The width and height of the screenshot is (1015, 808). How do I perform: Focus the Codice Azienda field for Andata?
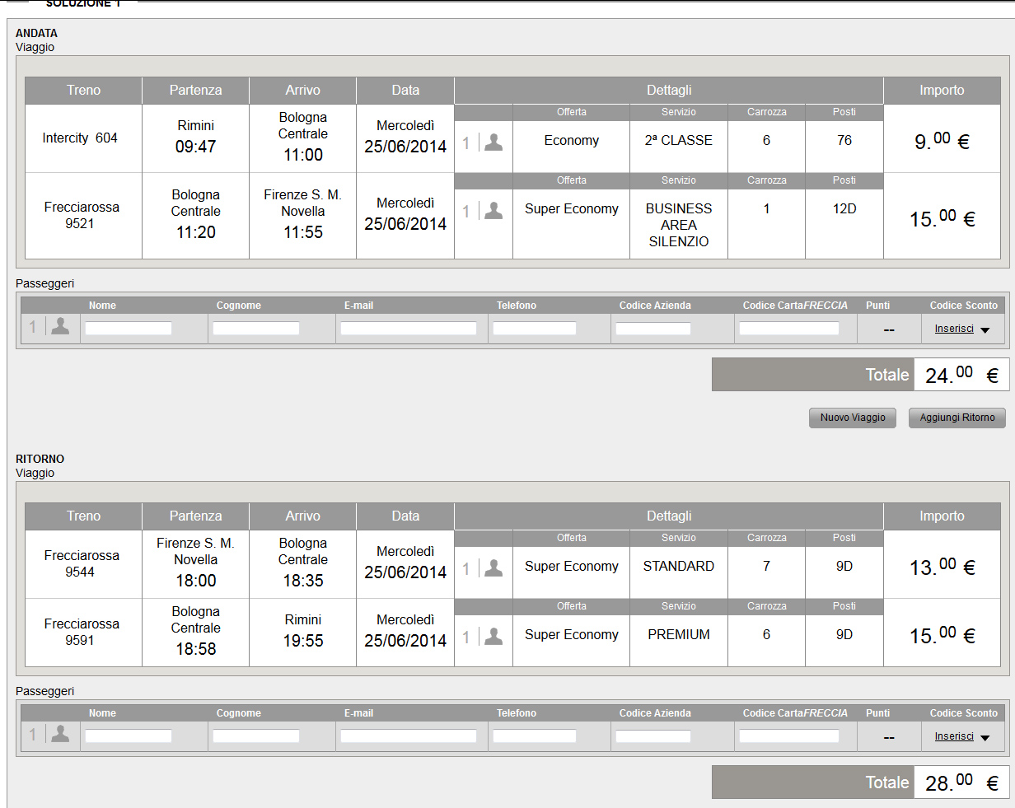coord(653,328)
